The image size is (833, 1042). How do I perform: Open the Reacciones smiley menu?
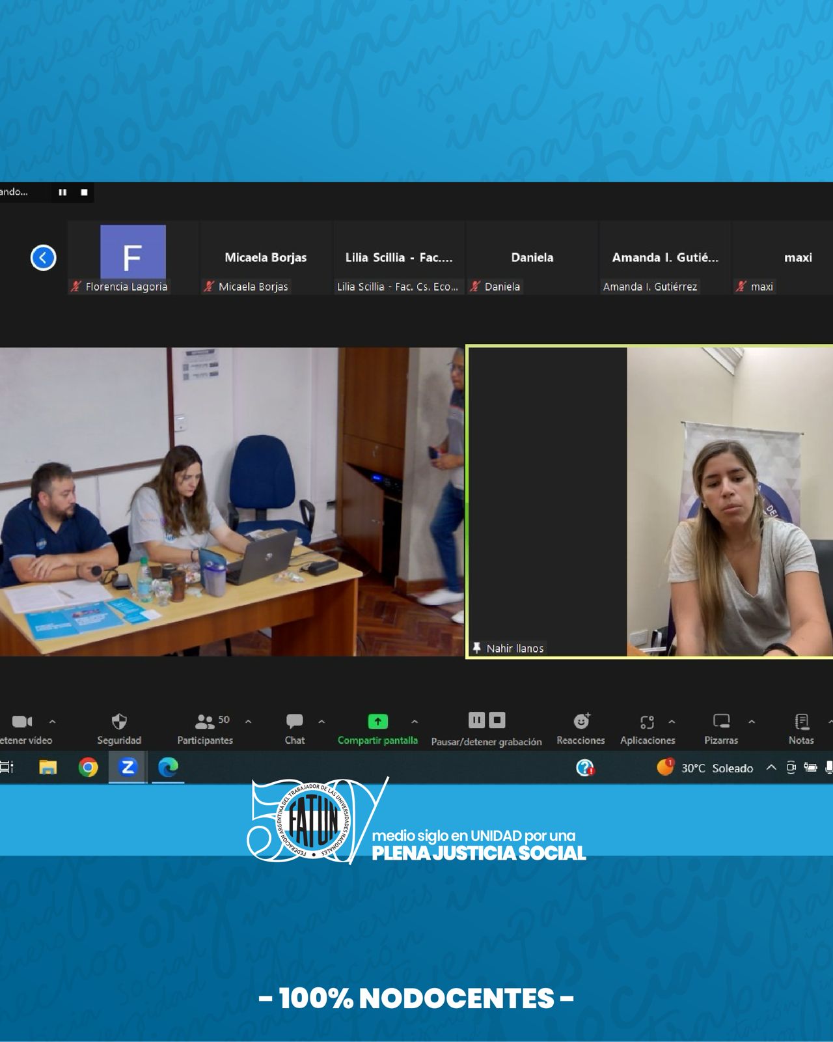[x=580, y=722]
